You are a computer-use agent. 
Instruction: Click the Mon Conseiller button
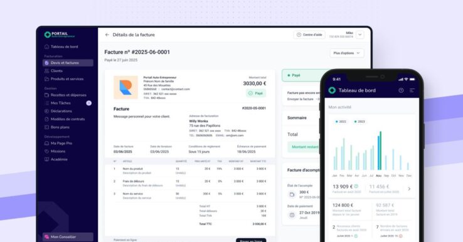coord(68,237)
